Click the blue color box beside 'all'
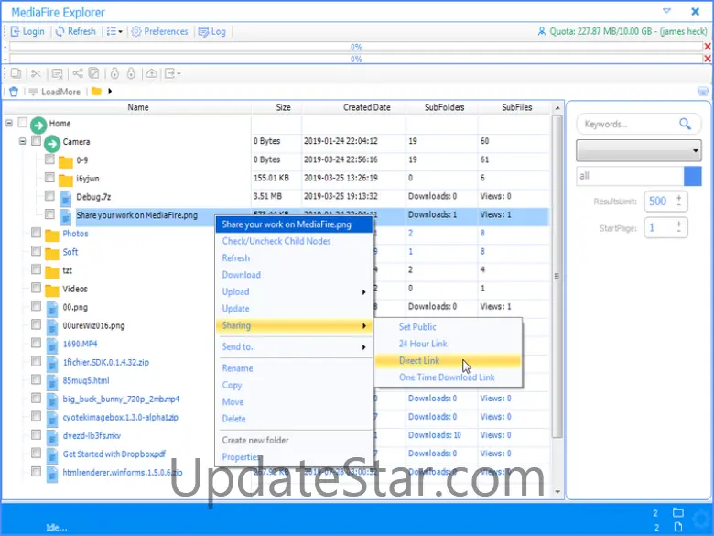 coord(693,176)
